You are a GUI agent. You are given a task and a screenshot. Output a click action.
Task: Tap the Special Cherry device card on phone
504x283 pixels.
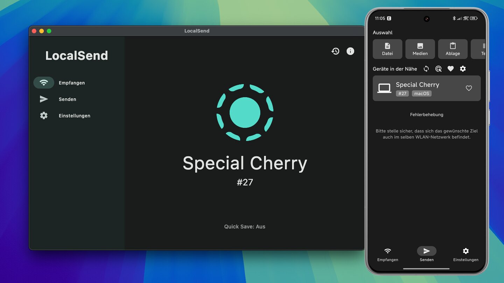pyautogui.click(x=427, y=89)
